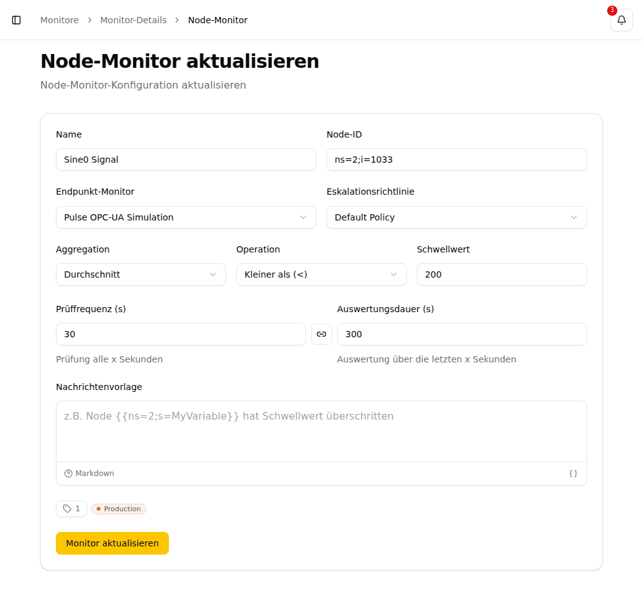
Task: Click 'Prüfung alle x Sekunden' hint
Action: tap(109, 359)
